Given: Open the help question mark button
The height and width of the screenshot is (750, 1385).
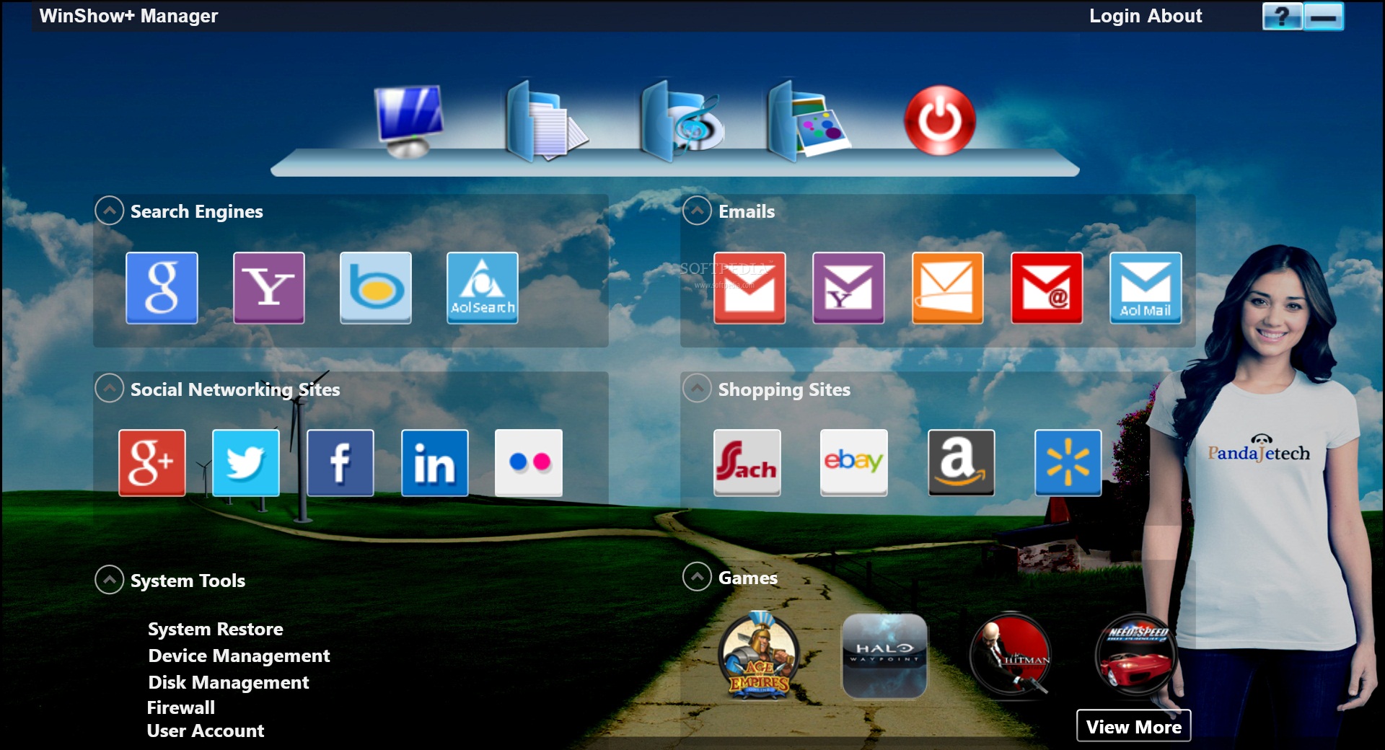Looking at the screenshot, I should pyautogui.click(x=1282, y=16).
